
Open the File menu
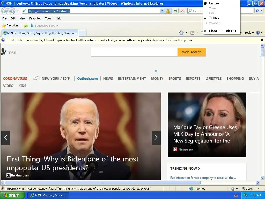pos(5,18)
